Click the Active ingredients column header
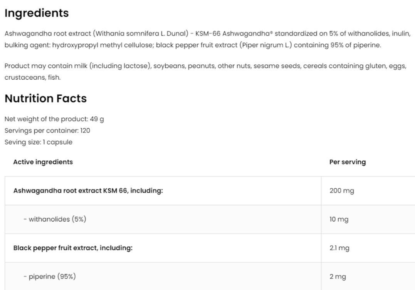Screen dimensions: 415x290 pyautogui.click(x=43, y=162)
